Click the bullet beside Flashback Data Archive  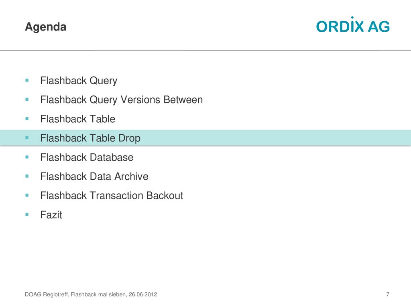[x=27, y=176]
